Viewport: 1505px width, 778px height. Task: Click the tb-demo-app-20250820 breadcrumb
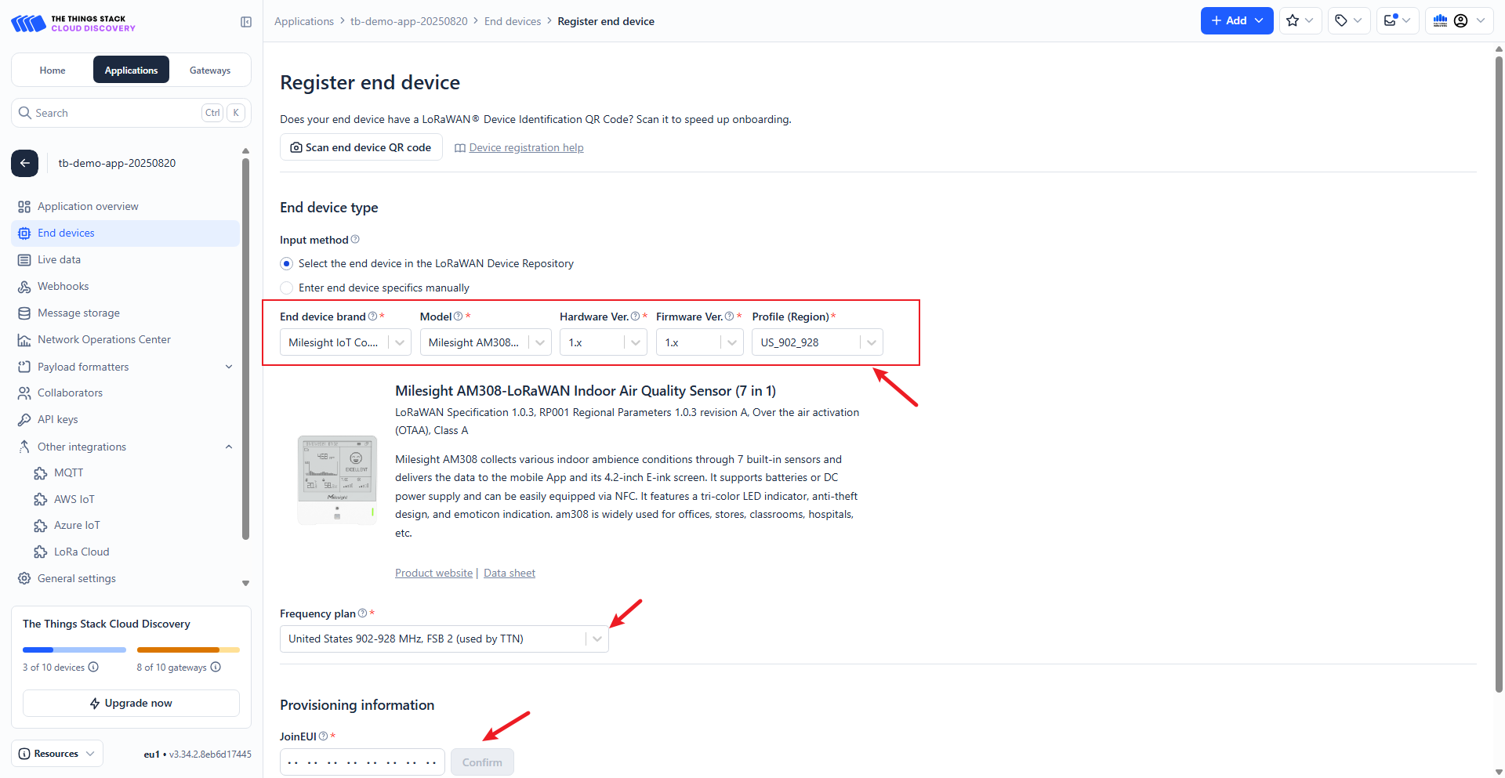point(409,22)
